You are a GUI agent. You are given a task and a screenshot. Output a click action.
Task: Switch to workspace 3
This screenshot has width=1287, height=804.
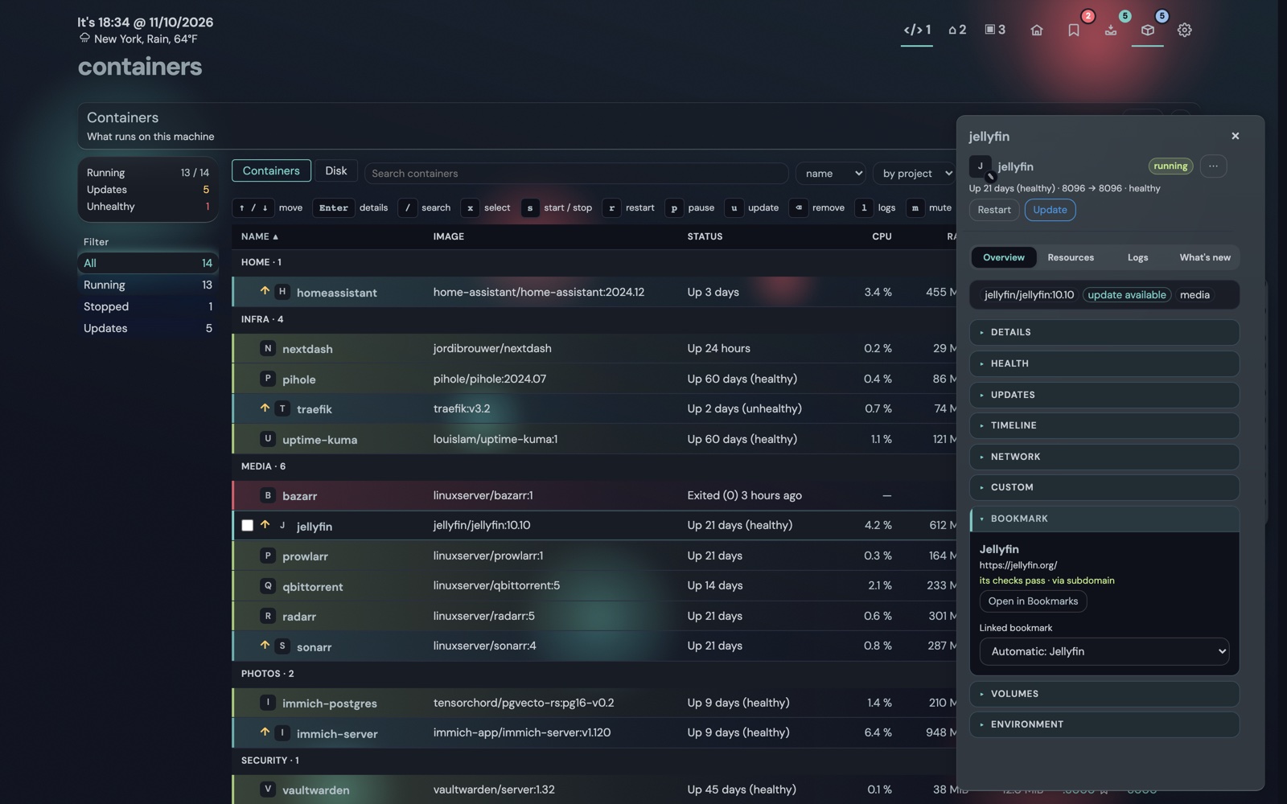pyautogui.click(x=995, y=30)
